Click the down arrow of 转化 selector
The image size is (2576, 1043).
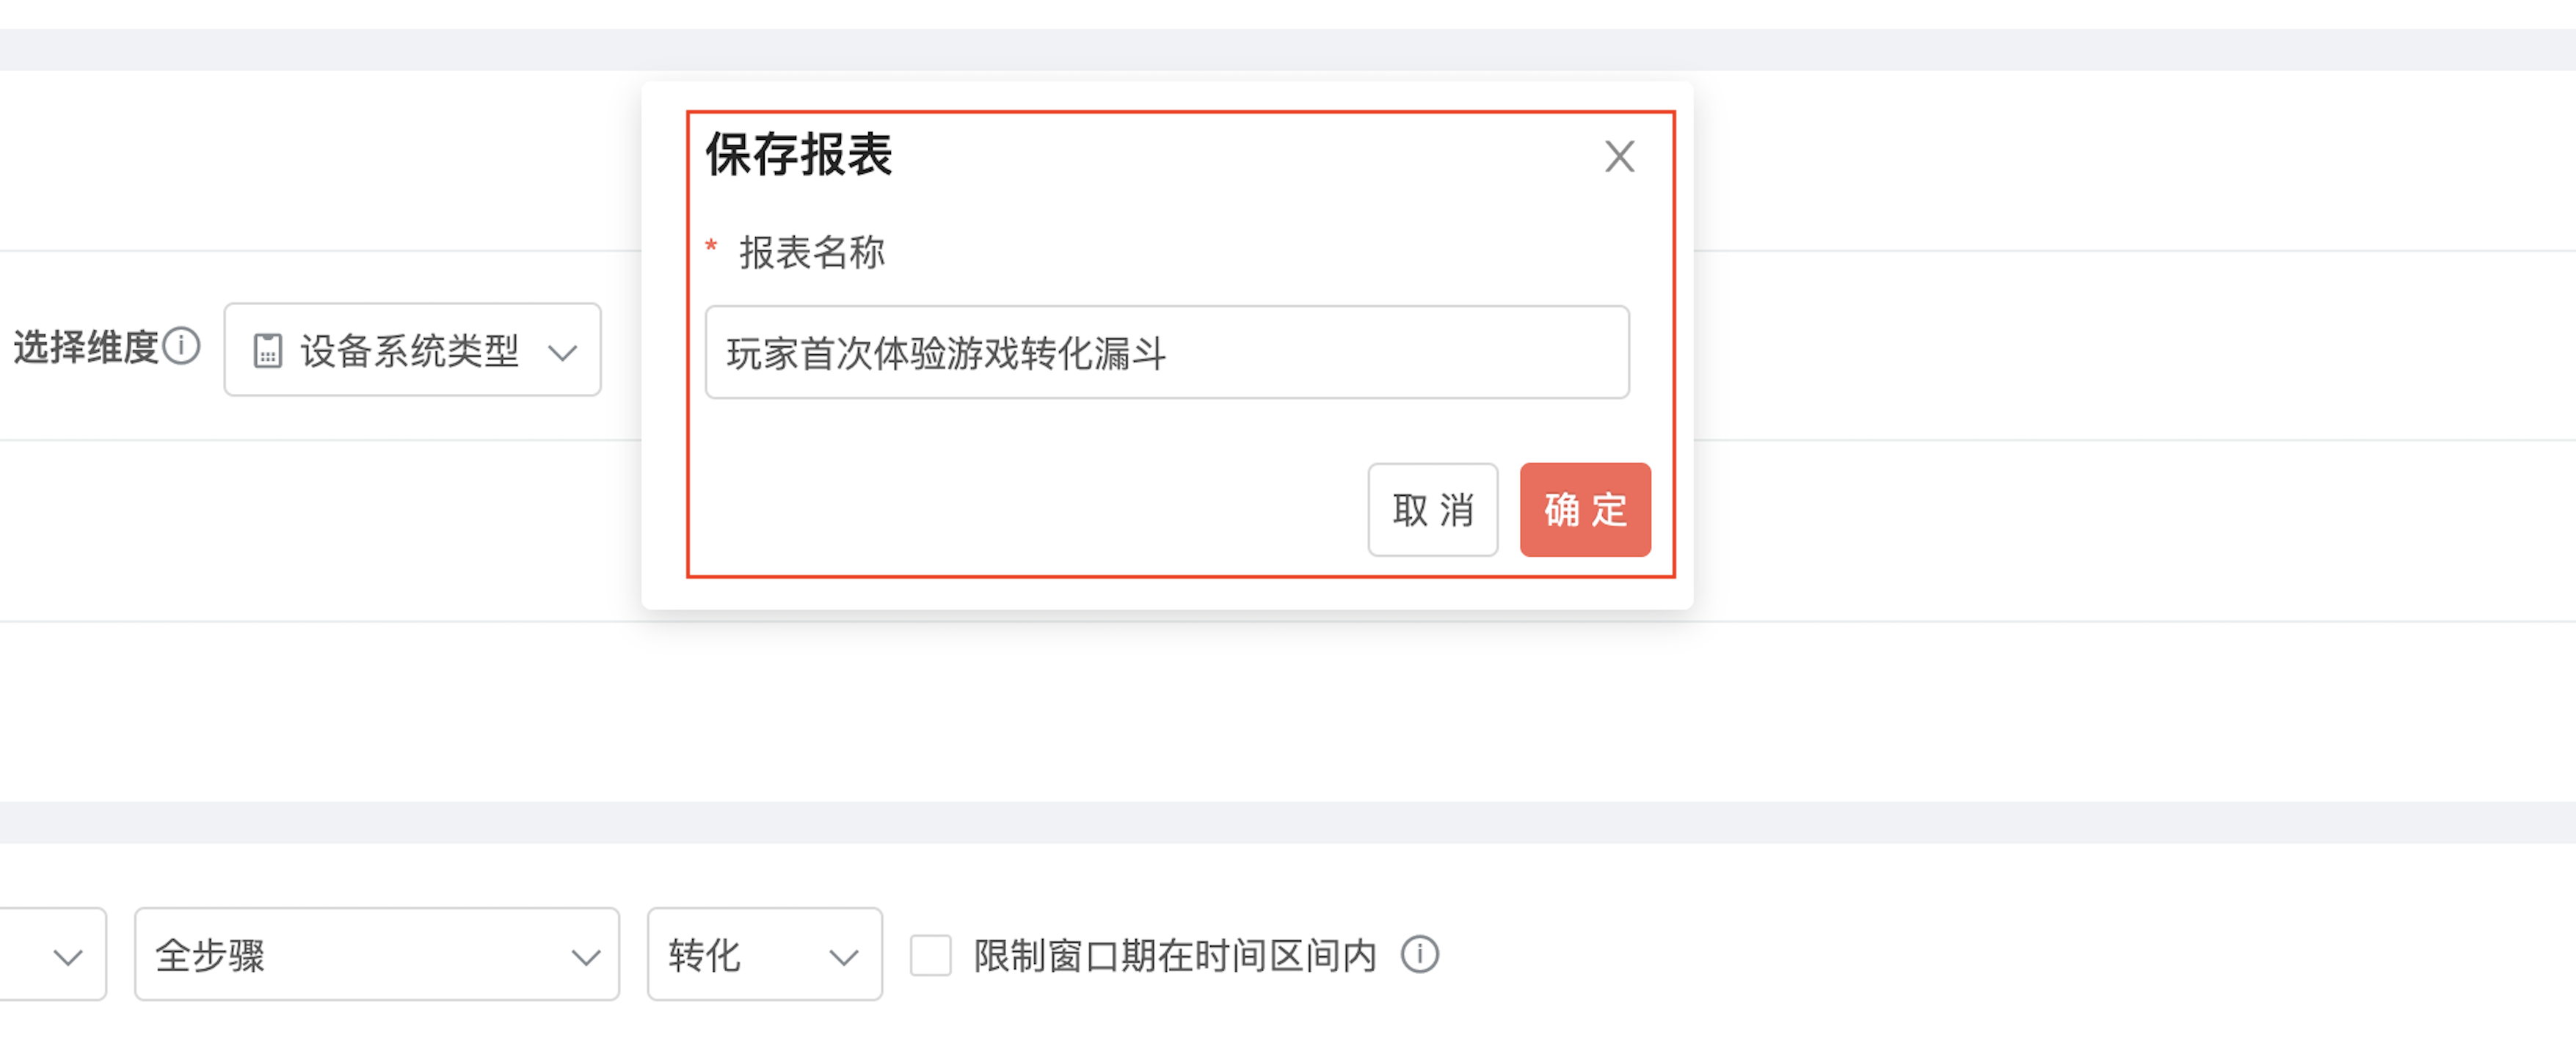pyautogui.click(x=844, y=957)
